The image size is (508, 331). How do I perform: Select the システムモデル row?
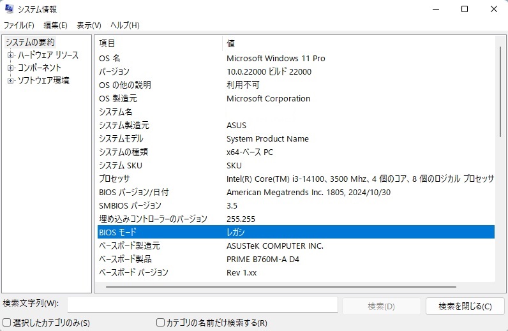(296, 138)
